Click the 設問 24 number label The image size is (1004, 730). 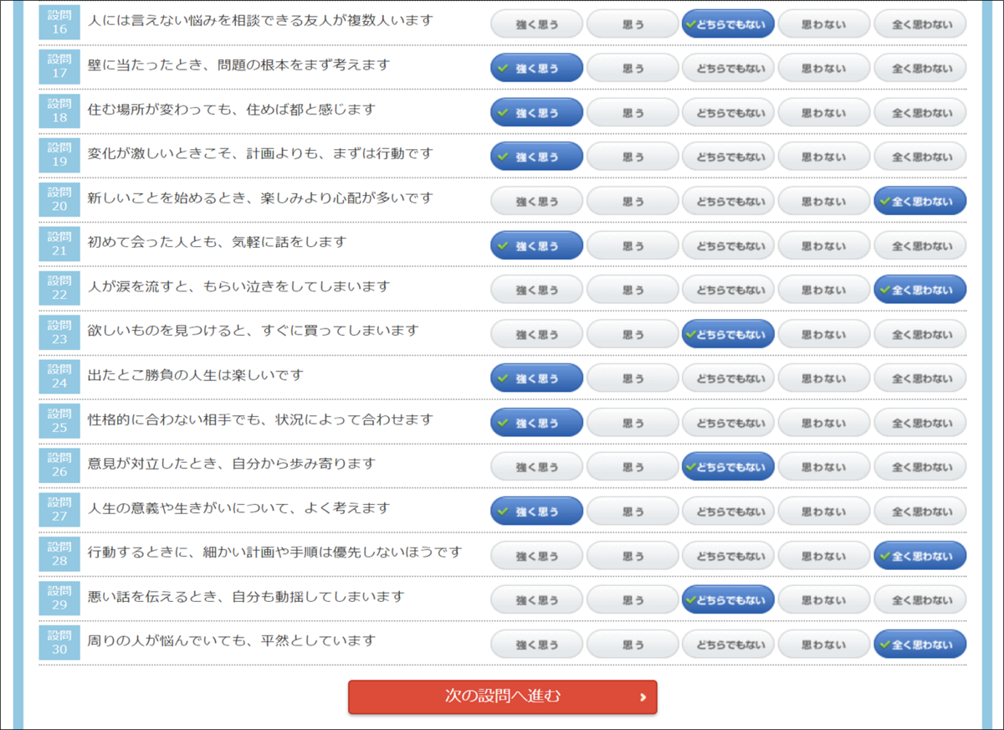pyautogui.click(x=59, y=378)
